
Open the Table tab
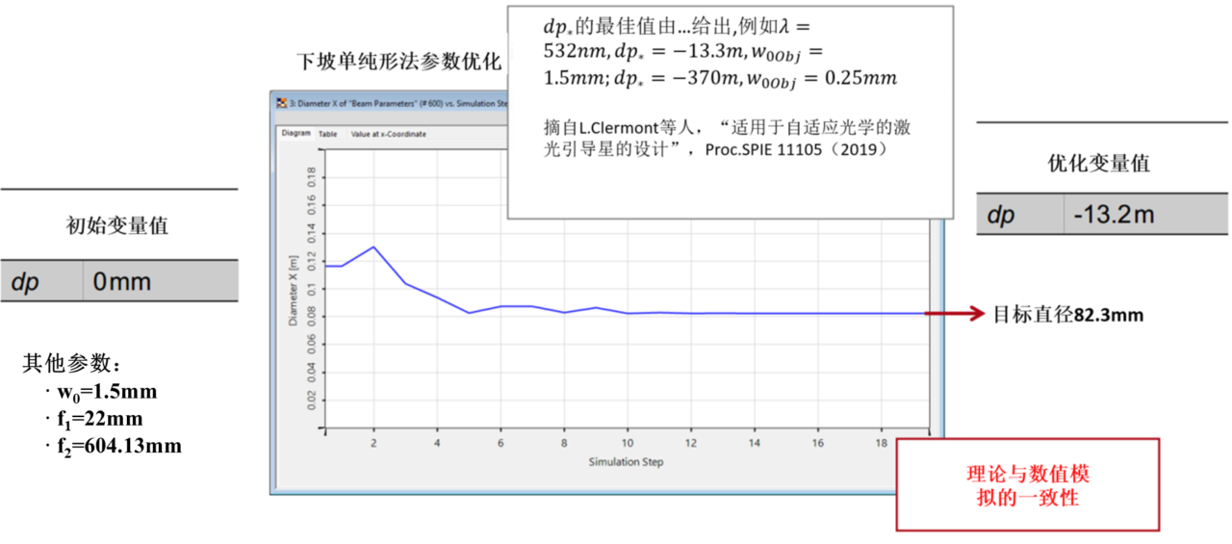(x=328, y=134)
